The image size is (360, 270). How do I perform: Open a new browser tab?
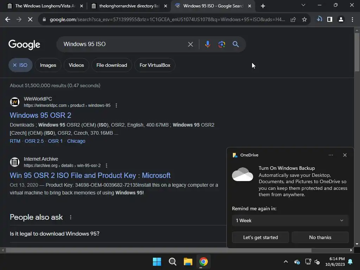pos(263,6)
